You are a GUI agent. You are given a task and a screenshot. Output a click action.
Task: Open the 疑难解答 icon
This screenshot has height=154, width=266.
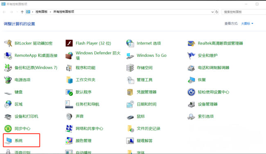(130, 141)
